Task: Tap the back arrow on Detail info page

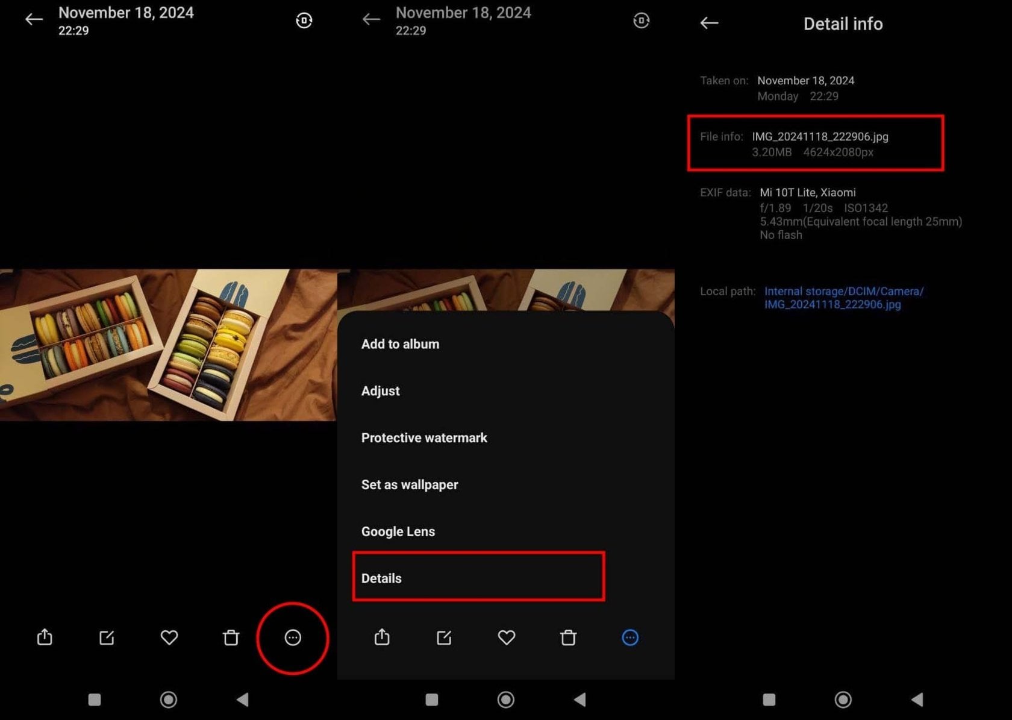Action: tap(709, 23)
